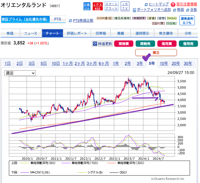Click the 24/09/27 15:00 timestamp
200x183 pixels.
(181, 73)
